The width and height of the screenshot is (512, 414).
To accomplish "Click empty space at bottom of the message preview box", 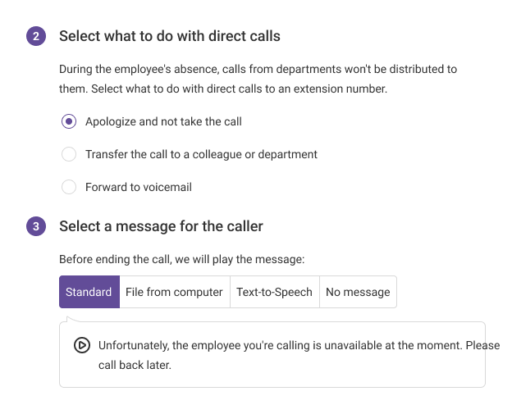I will (x=271, y=378).
